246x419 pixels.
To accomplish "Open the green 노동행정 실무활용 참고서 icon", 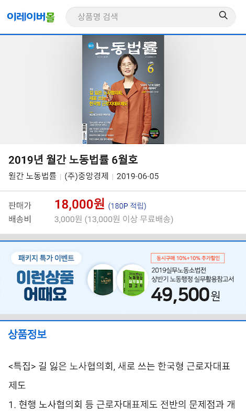I will click(132, 280).
